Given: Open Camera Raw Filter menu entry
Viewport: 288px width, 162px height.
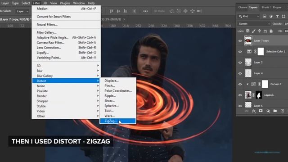Looking at the screenshot, I should (66, 42).
